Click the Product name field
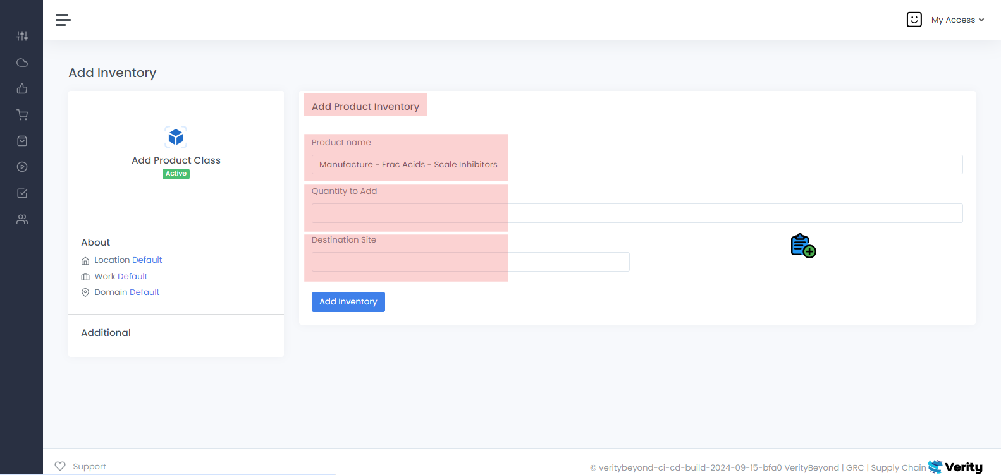 [637, 165]
